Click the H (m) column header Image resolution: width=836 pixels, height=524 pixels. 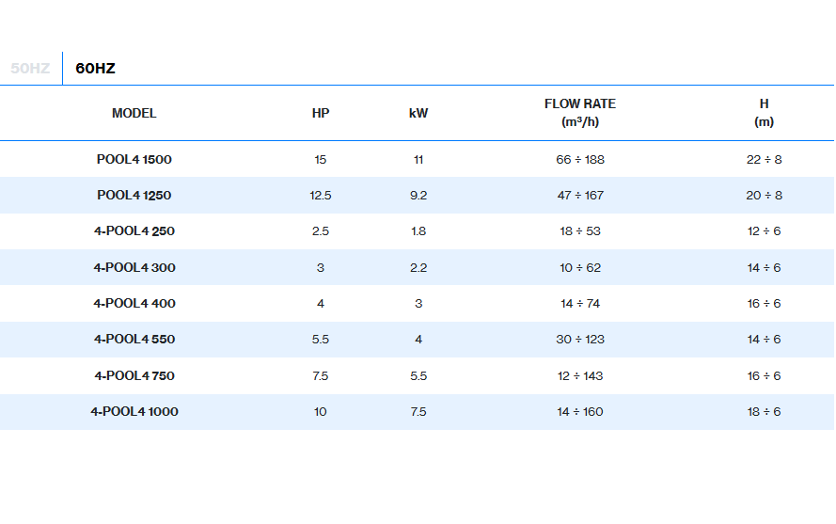point(764,113)
